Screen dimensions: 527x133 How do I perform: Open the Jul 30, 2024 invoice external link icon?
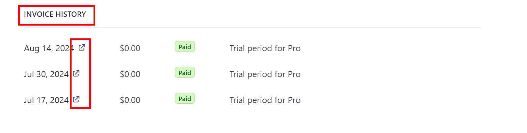pos(76,73)
